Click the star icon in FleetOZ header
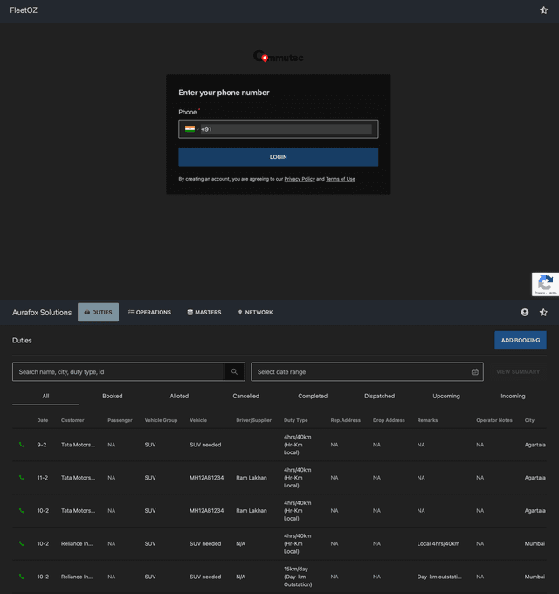This screenshot has height=594, width=559. click(543, 10)
